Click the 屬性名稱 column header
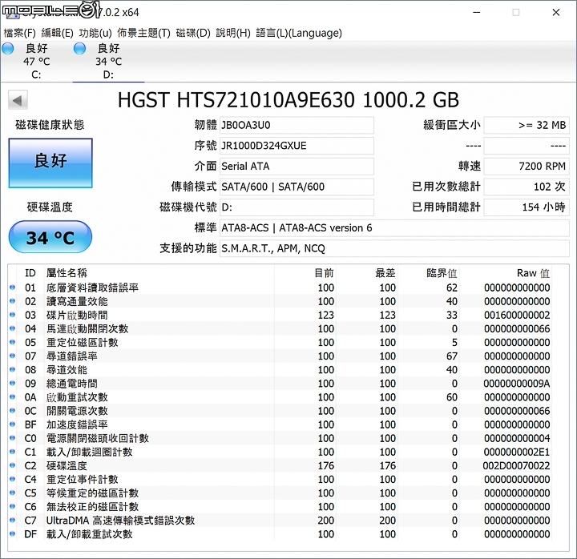Viewport: 577px width, 559px height. [67, 273]
